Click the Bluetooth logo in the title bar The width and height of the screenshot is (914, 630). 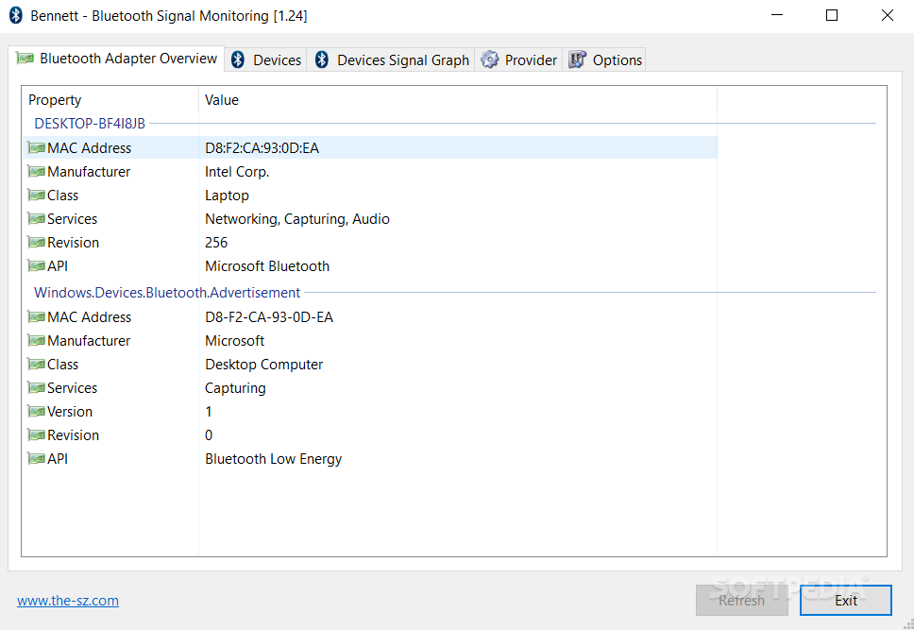(16, 16)
